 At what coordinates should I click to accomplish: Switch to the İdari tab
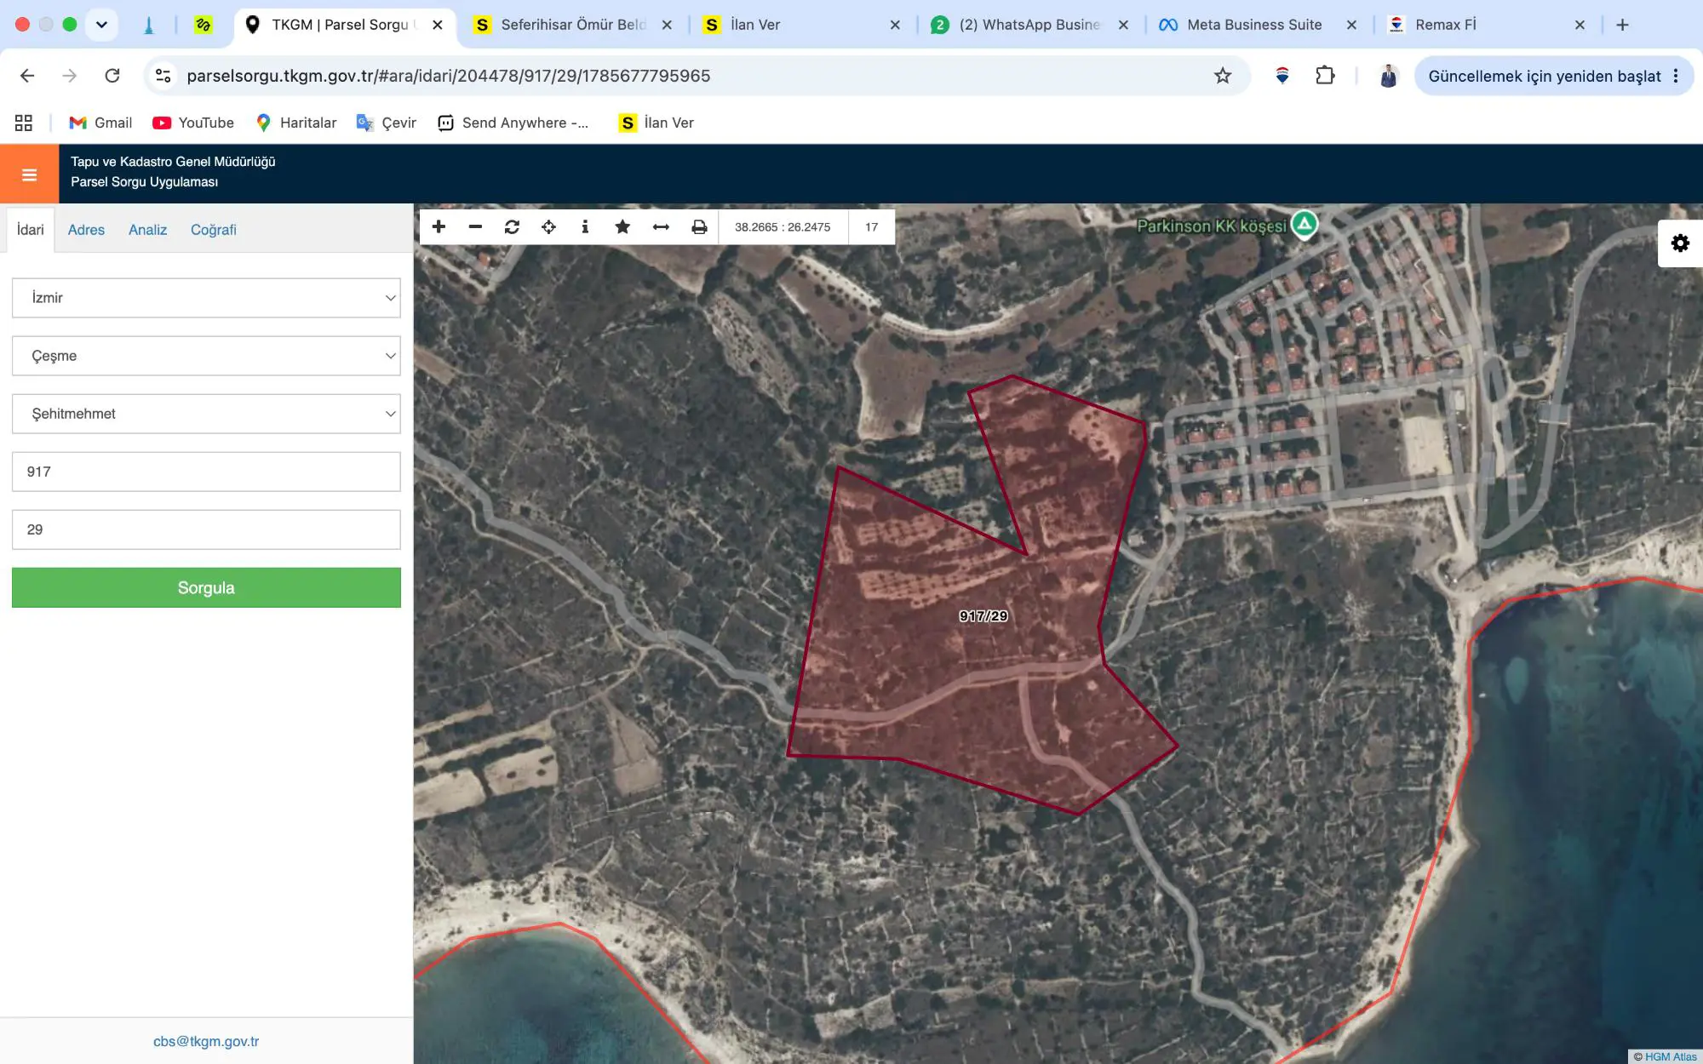[x=31, y=230]
